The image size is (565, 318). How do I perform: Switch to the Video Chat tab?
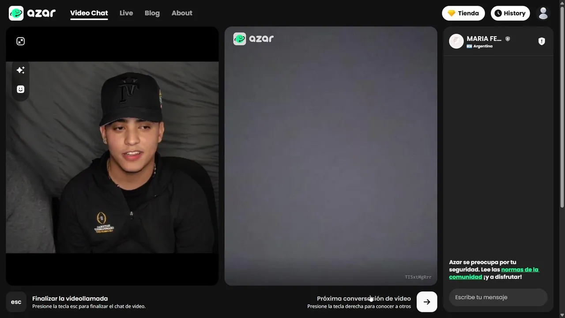(89, 13)
